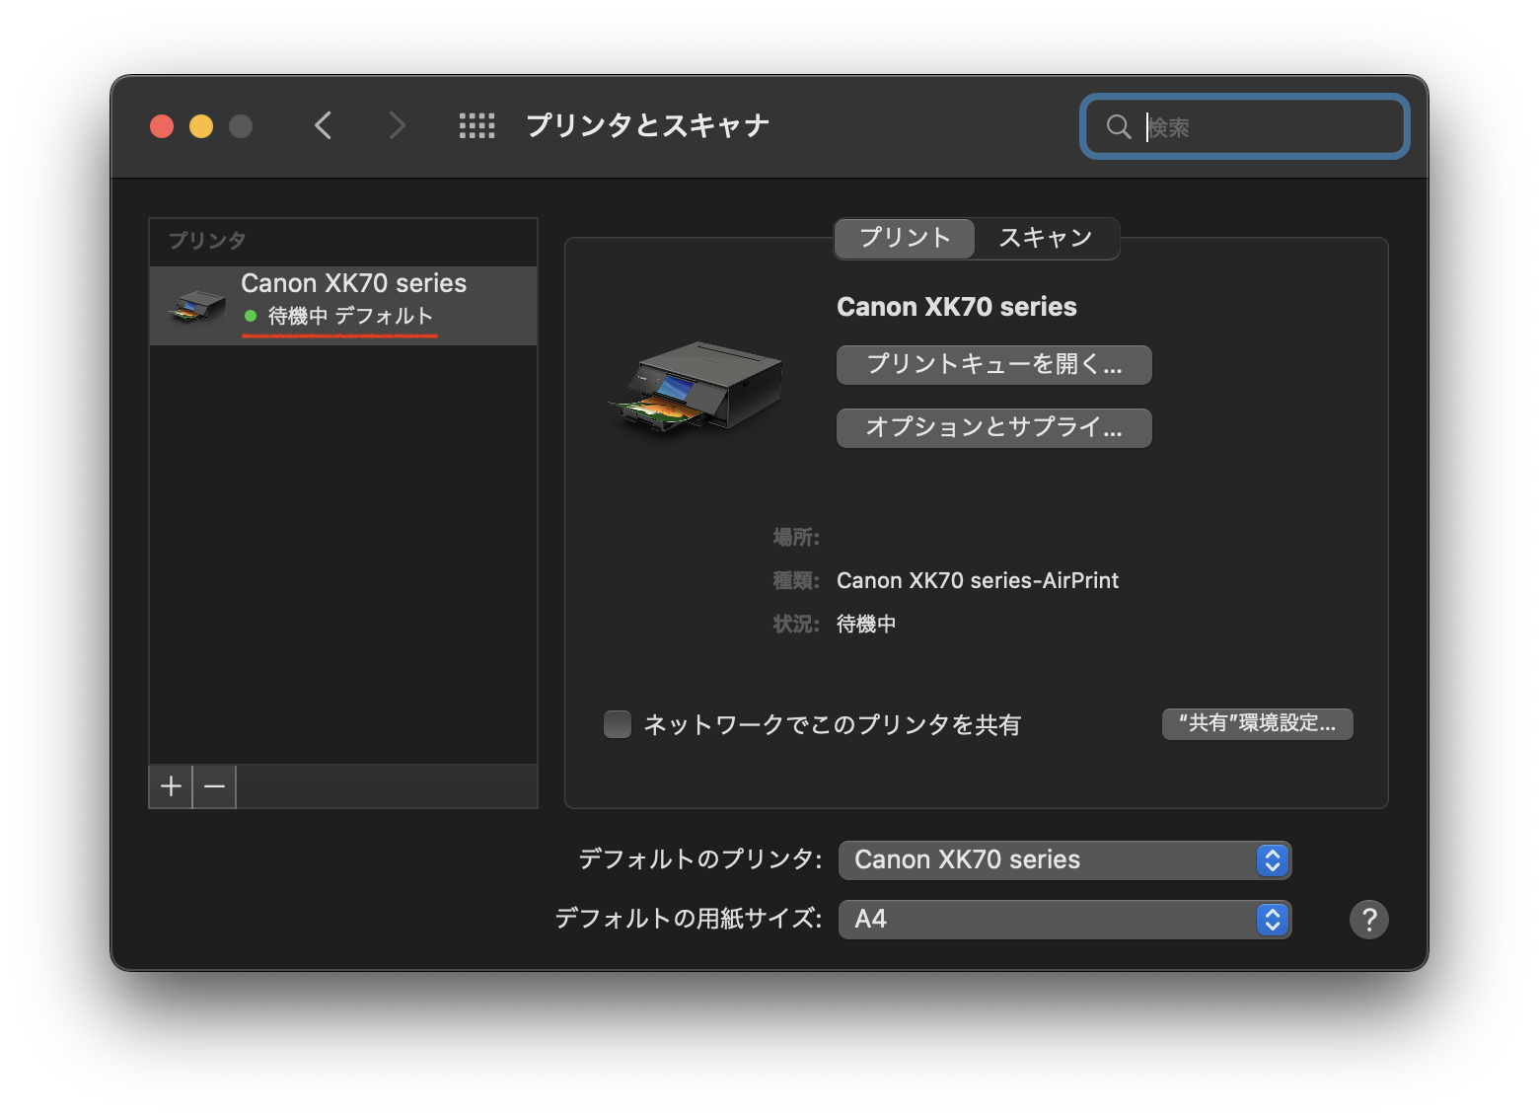Click the 種類 type label

pyautogui.click(x=796, y=580)
